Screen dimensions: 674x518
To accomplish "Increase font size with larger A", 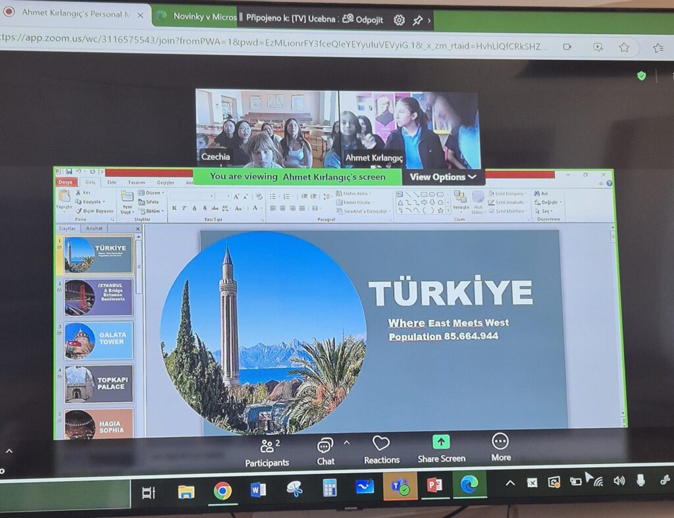I will [x=236, y=196].
